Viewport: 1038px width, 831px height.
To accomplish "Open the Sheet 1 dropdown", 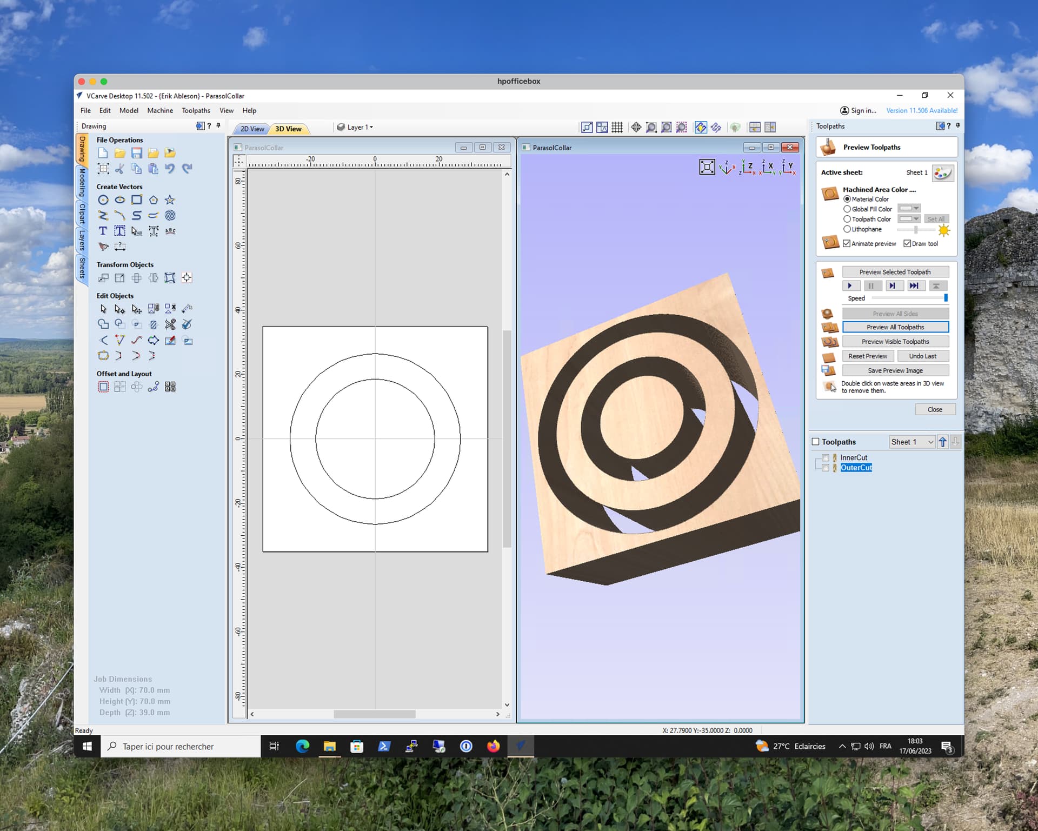I will click(x=912, y=442).
